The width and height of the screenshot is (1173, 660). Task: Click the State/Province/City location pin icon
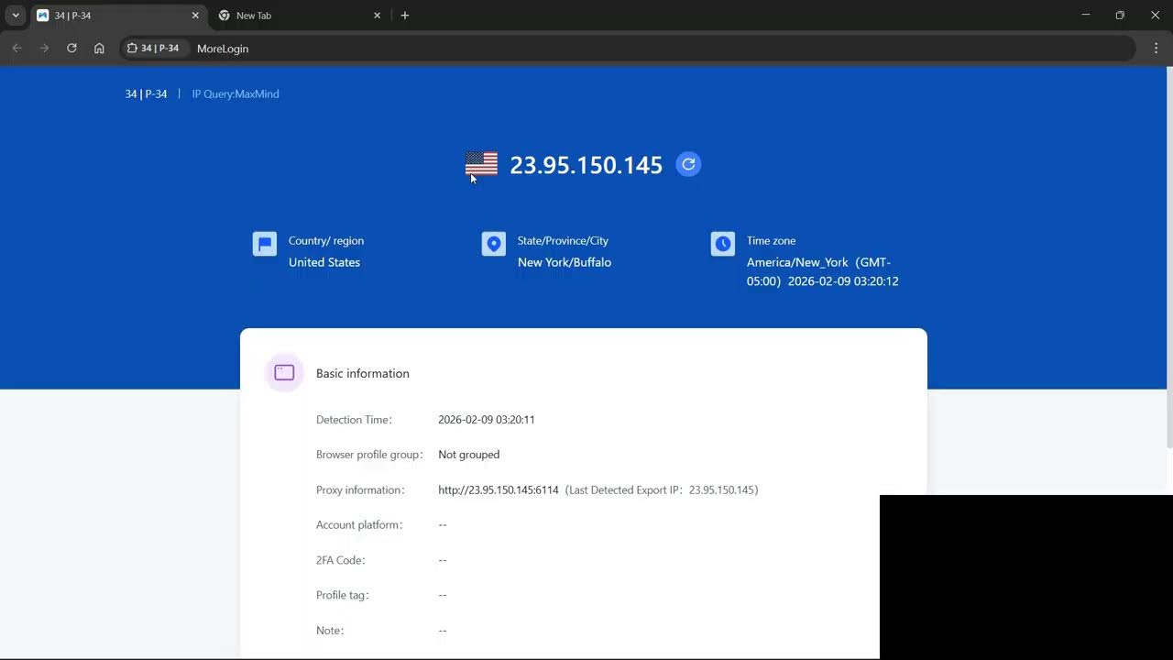point(494,244)
